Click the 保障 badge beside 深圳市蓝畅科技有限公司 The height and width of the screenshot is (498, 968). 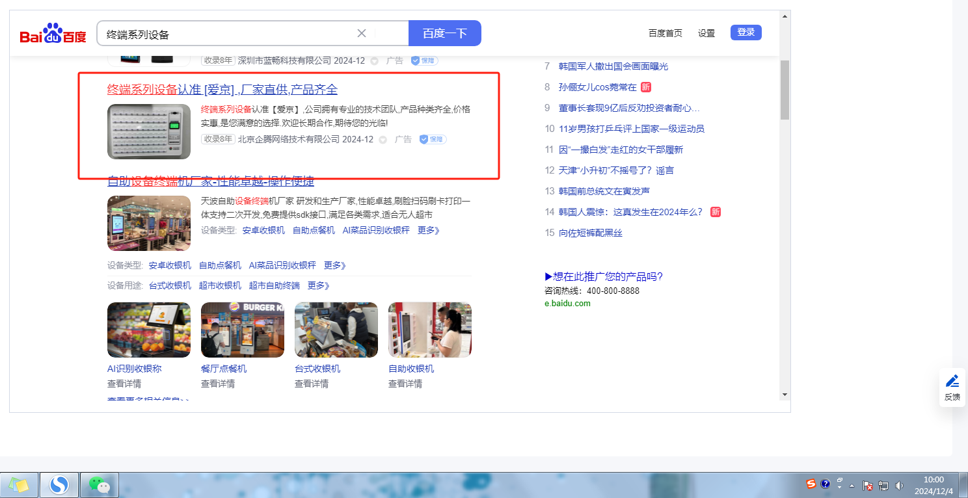424,60
